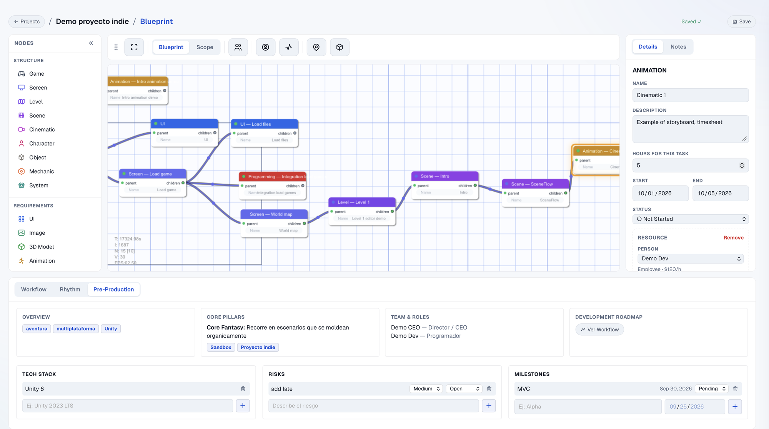
Task: Open the activity pulse toolbar icon
Action: 289,47
